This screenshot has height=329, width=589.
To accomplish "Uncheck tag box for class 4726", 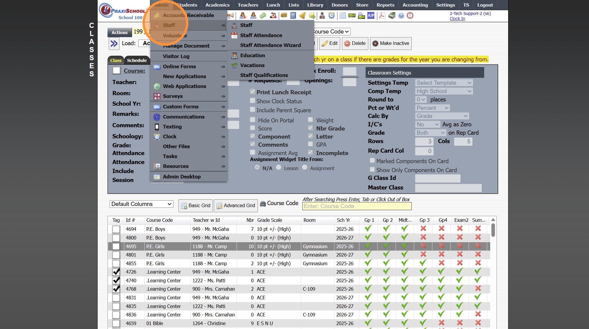I will [x=116, y=272].
